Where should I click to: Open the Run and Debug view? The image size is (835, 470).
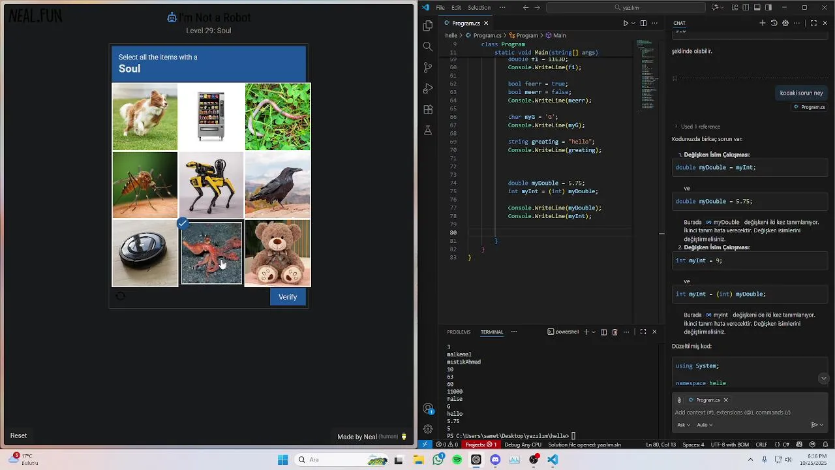428,88
